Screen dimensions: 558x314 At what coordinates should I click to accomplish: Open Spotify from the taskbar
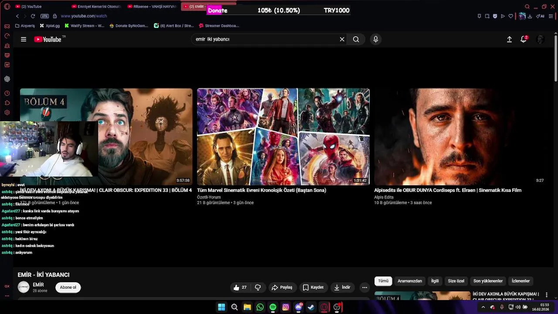pos(273,307)
